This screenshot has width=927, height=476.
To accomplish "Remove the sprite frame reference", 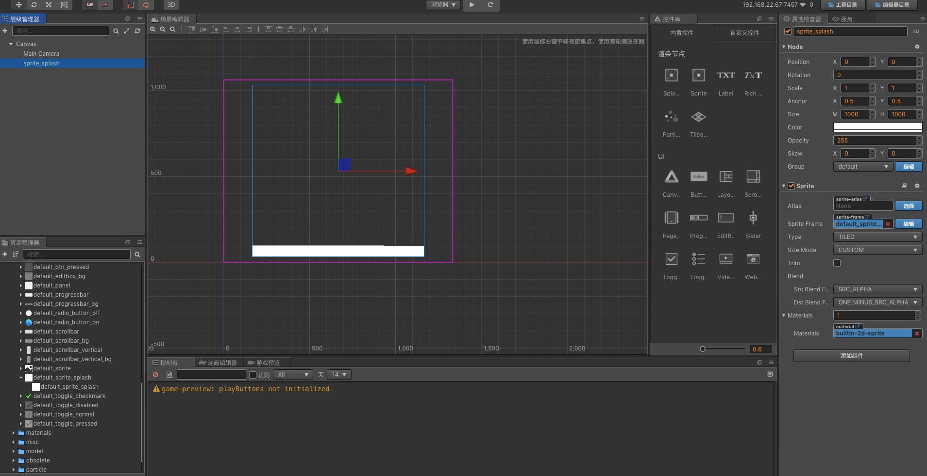I will 888,224.
